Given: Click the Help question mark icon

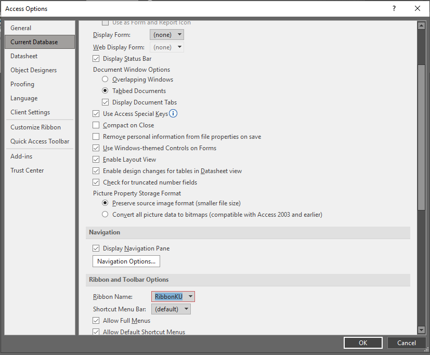Looking at the screenshot, I should pyautogui.click(x=394, y=8).
